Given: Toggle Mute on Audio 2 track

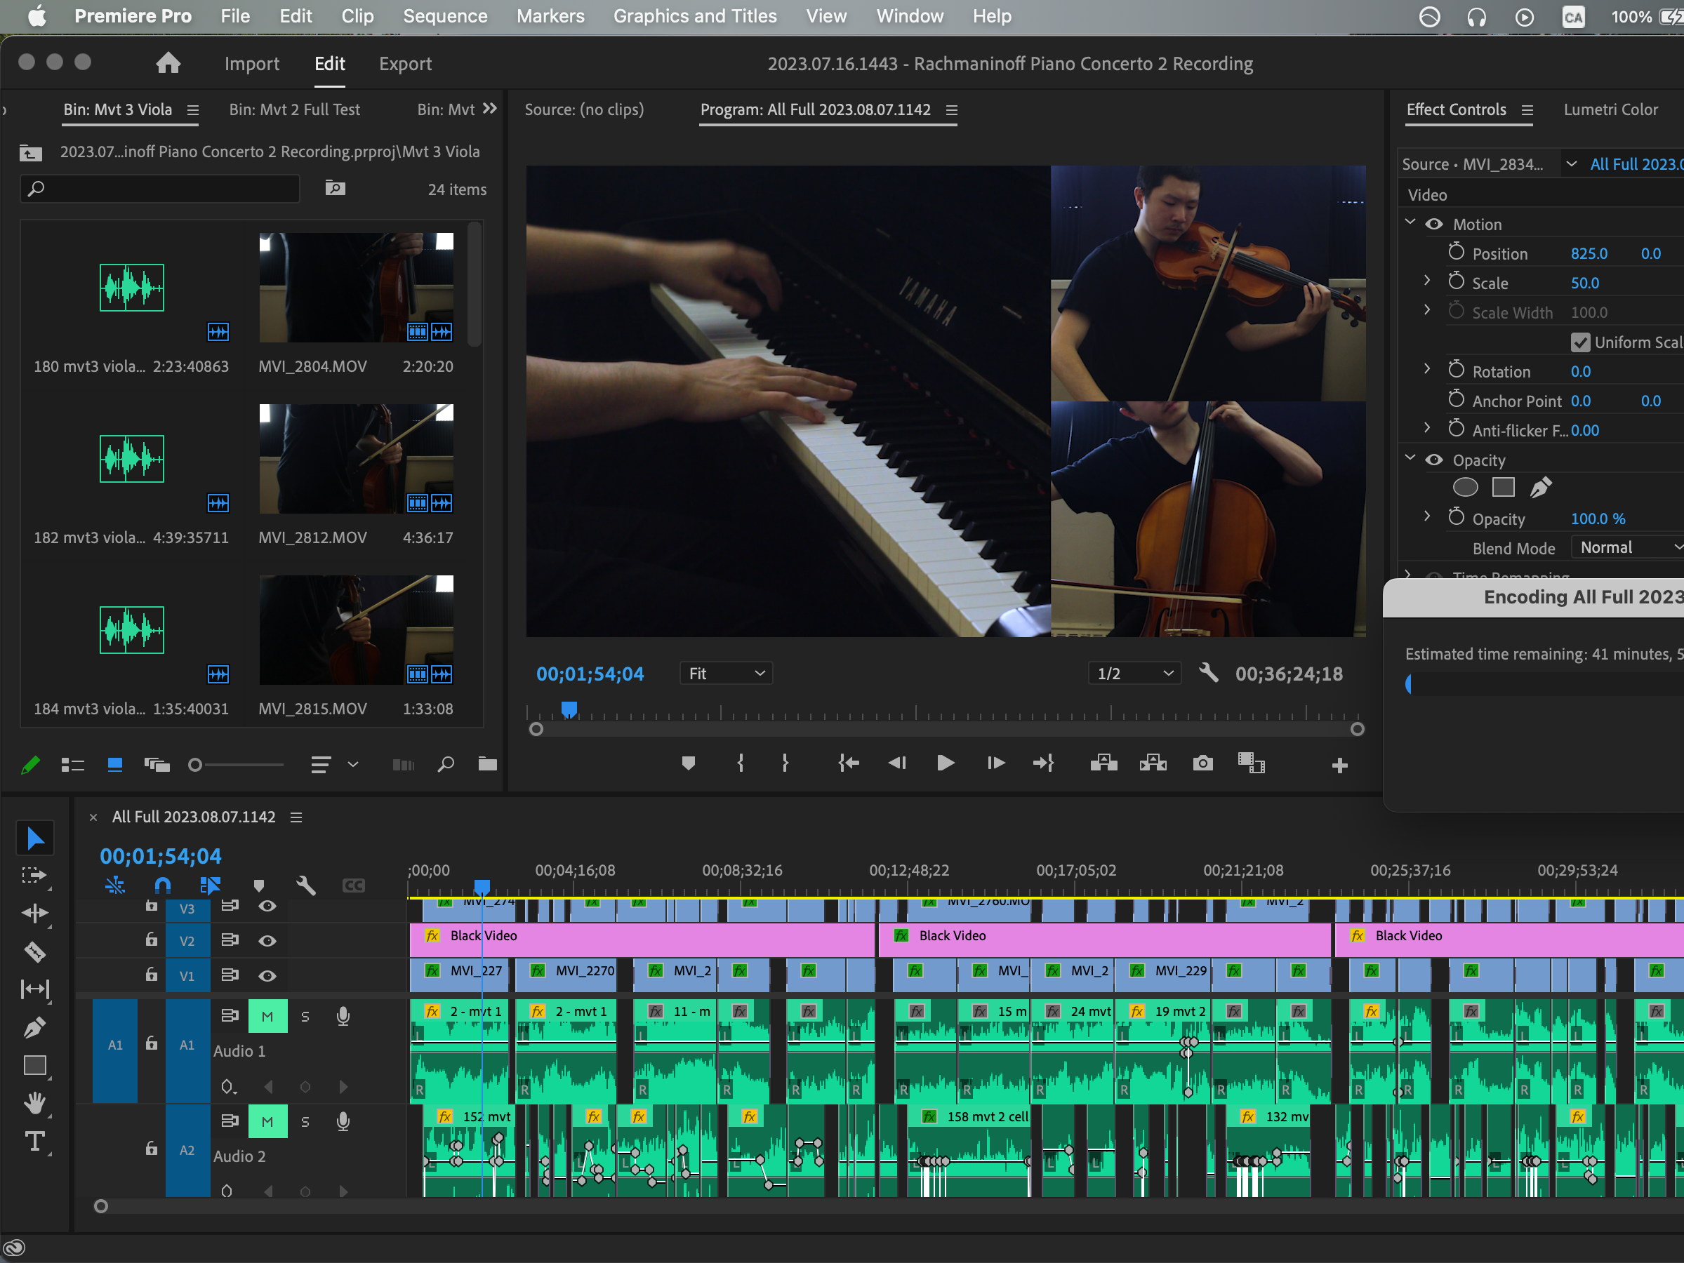Looking at the screenshot, I should pos(267,1121).
